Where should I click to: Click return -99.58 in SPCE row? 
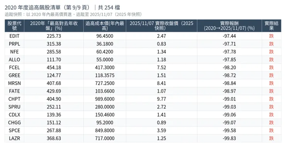click(229, 130)
